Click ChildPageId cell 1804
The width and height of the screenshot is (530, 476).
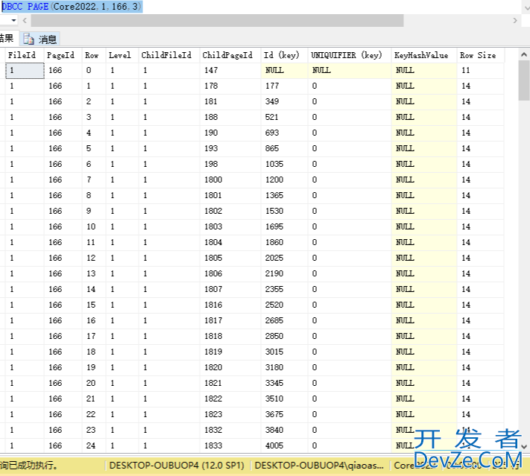(x=230, y=242)
